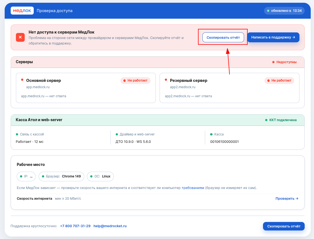This screenshot has width=314, height=239.
Task: Click the red error cross icon
Action: (20, 37)
